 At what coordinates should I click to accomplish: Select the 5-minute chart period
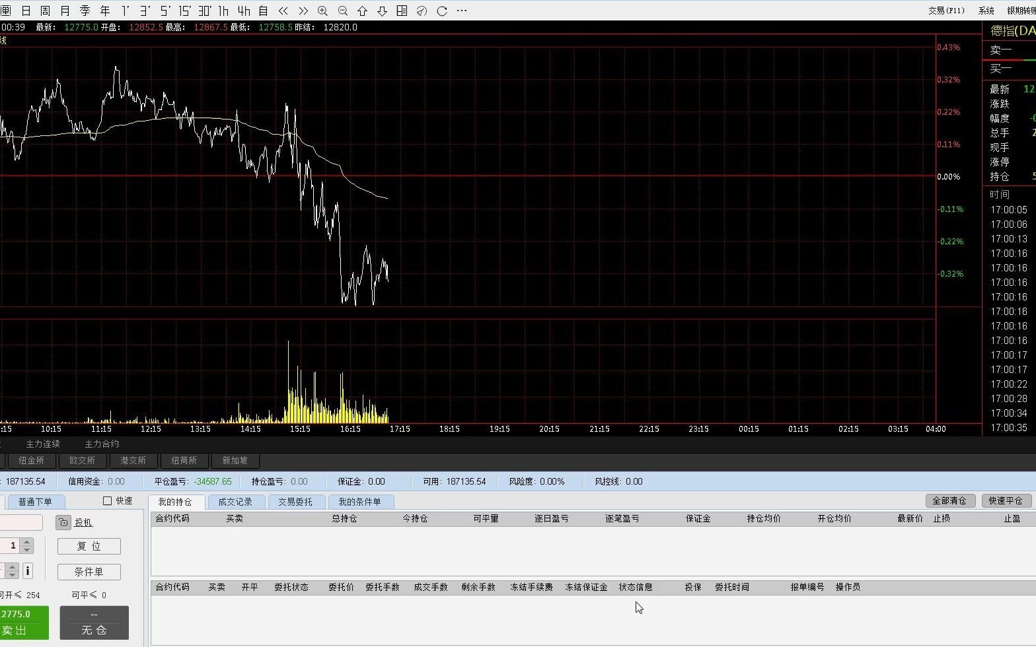(165, 11)
